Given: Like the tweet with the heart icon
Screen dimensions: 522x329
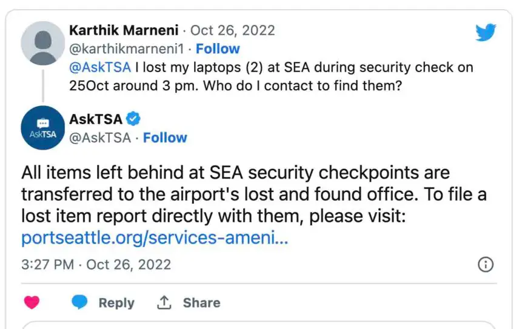Looking at the screenshot, I should point(32,302).
